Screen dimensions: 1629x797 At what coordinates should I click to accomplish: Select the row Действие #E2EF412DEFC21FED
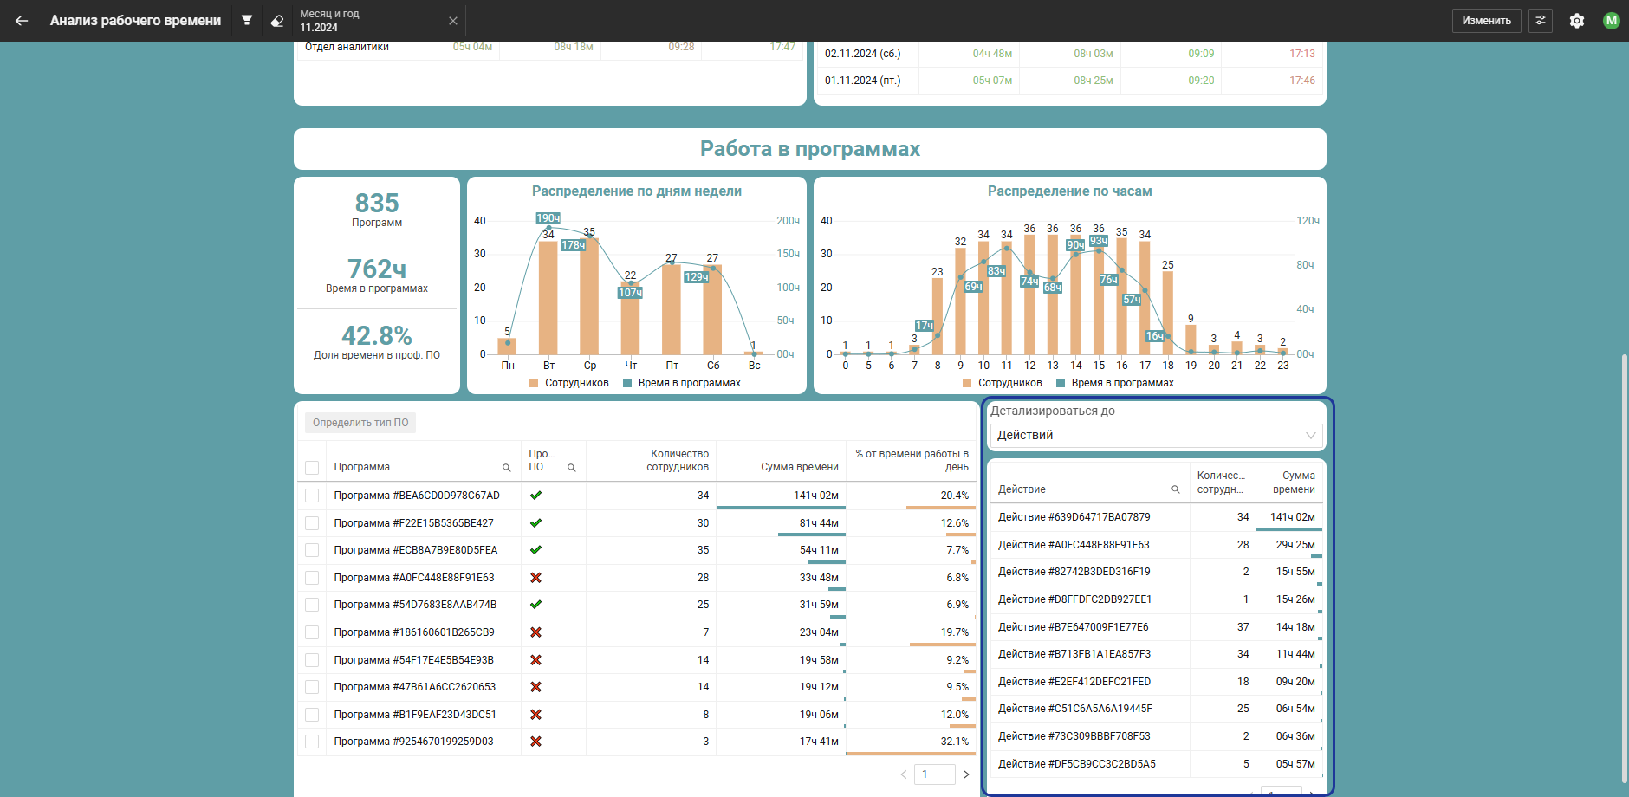(x=1156, y=682)
